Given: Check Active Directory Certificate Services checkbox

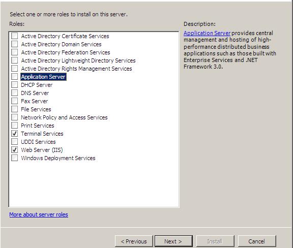Looking at the screenshot, I should (15, 36).
